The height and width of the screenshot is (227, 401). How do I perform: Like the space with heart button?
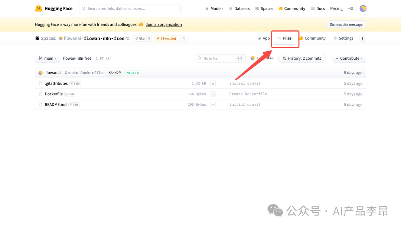[x=140, y=38]
